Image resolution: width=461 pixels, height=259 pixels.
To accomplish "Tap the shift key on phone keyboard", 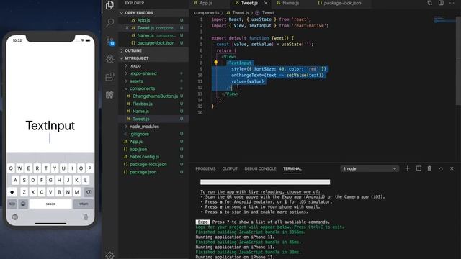I will (x=12, y=192).
